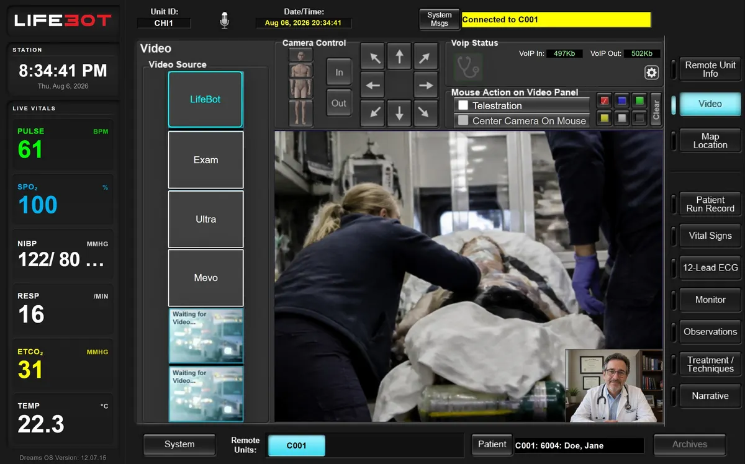Switch to the 12-Lead ECG tab

click(x=710, y=267)
